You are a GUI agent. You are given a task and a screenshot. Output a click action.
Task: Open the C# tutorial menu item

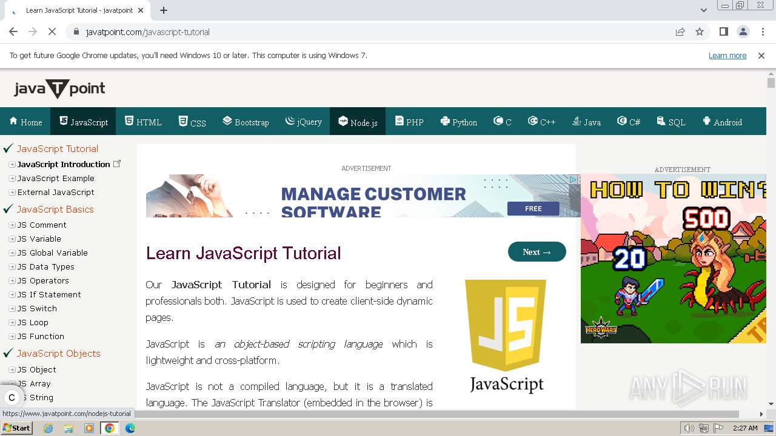click(x=629, y=122)
